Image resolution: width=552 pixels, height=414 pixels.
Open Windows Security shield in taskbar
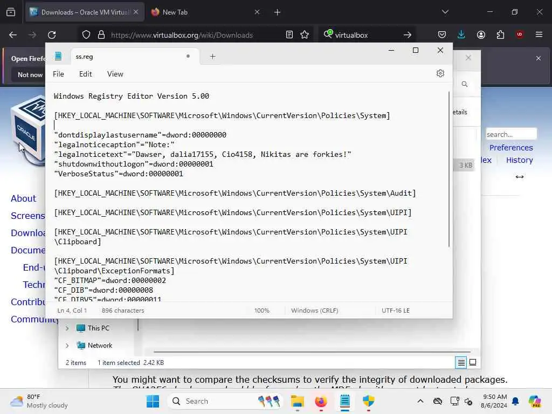coord(369,401)
